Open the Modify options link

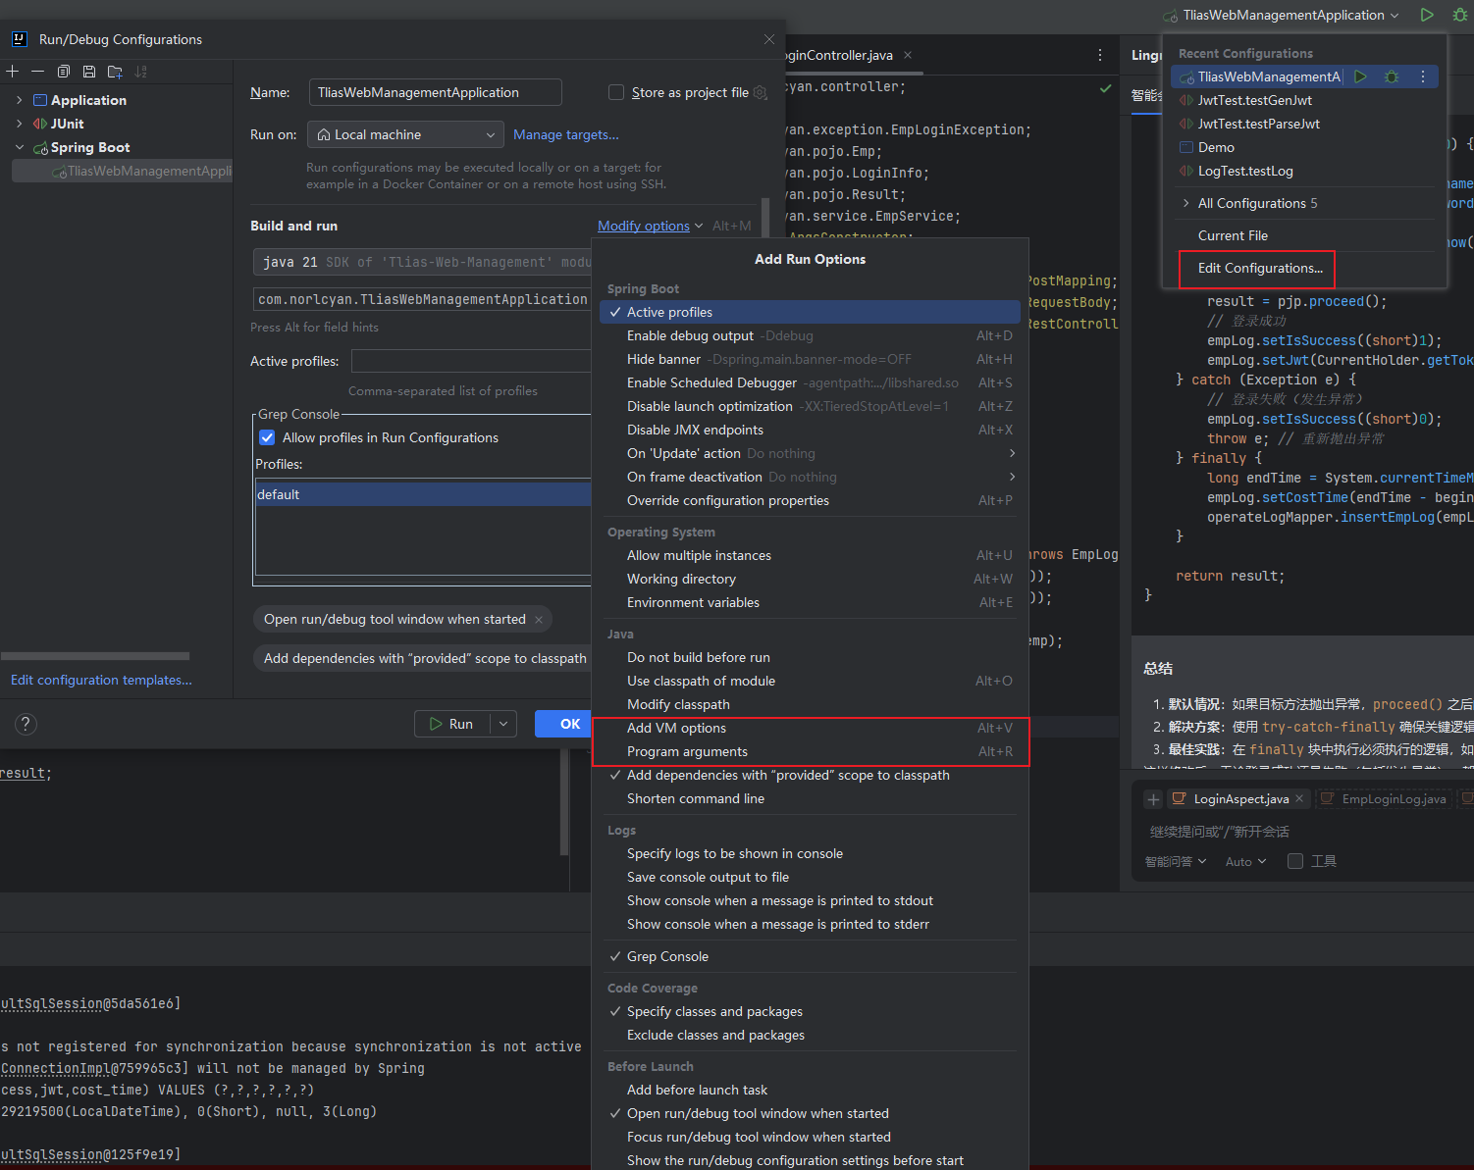pyautogui.click(x=644, y=226)
